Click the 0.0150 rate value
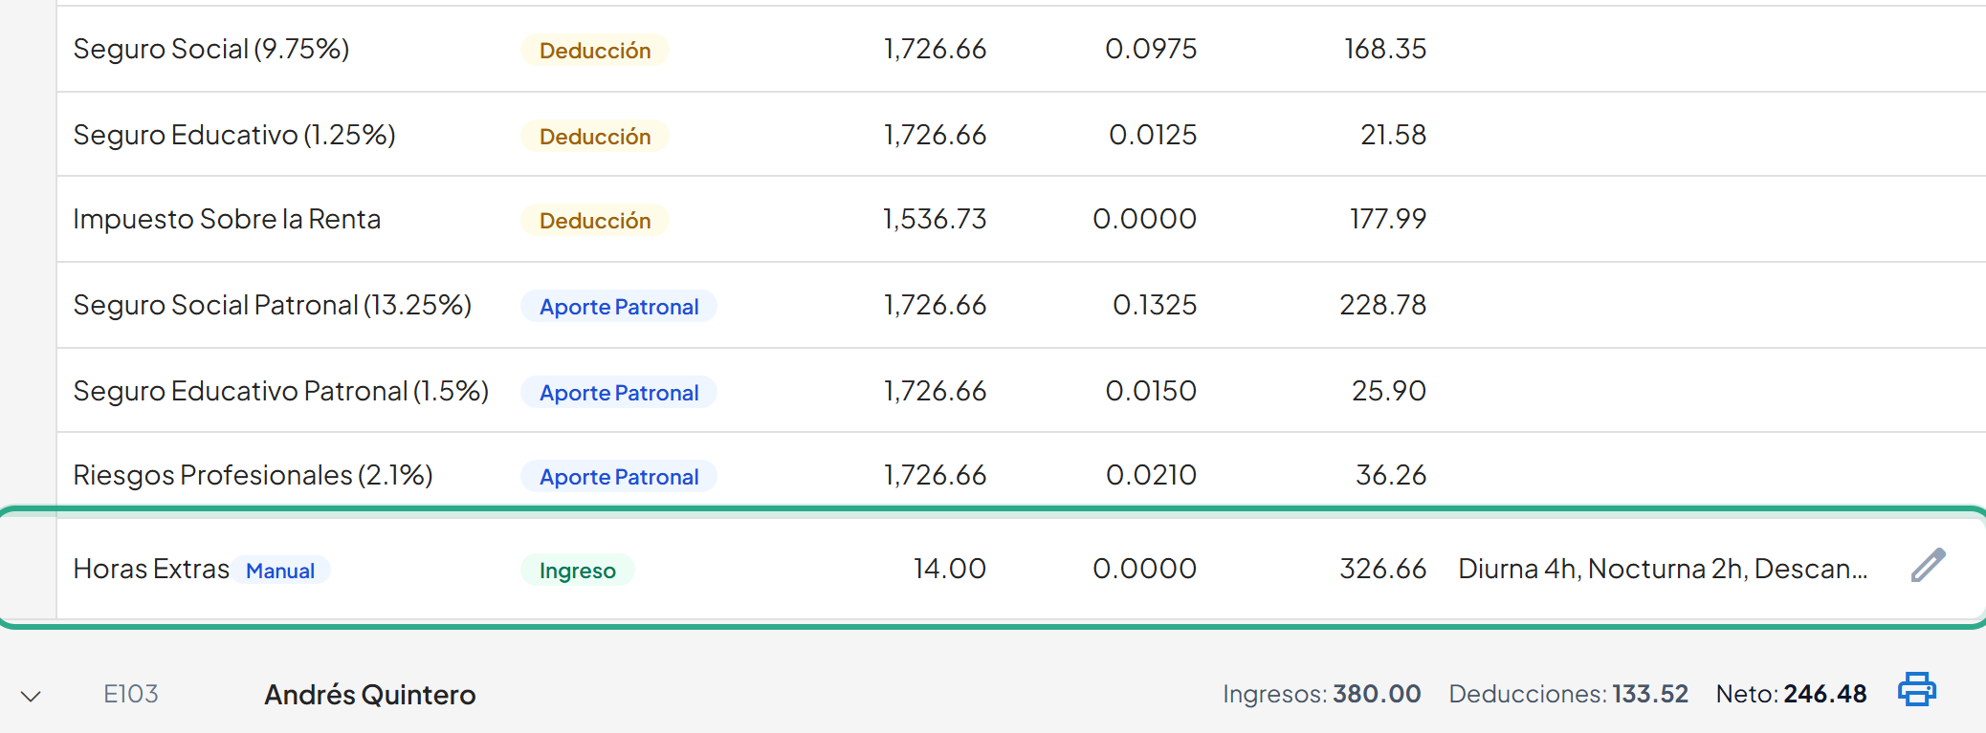Screen dimensions: 1986x733 click(x=1151, y=391)
